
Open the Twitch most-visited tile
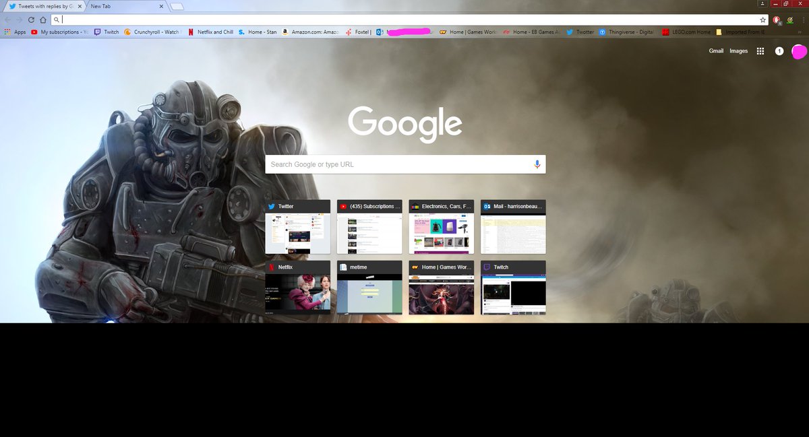[513, 288]
